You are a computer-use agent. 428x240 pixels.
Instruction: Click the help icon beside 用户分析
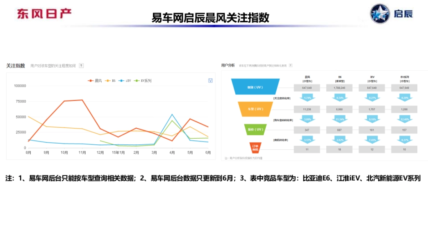291,66
